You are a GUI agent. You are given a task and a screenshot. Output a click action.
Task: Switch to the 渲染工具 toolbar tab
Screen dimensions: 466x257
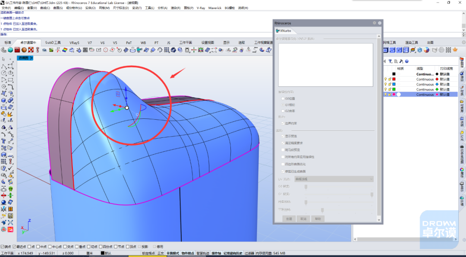(x=411, y=42)
